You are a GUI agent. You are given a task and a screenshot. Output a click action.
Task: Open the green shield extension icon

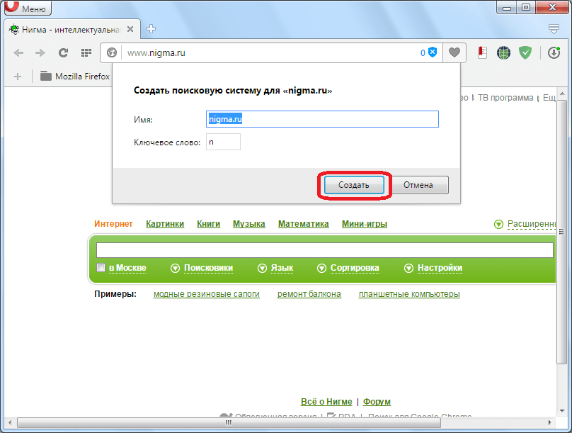tap(525, 53)
